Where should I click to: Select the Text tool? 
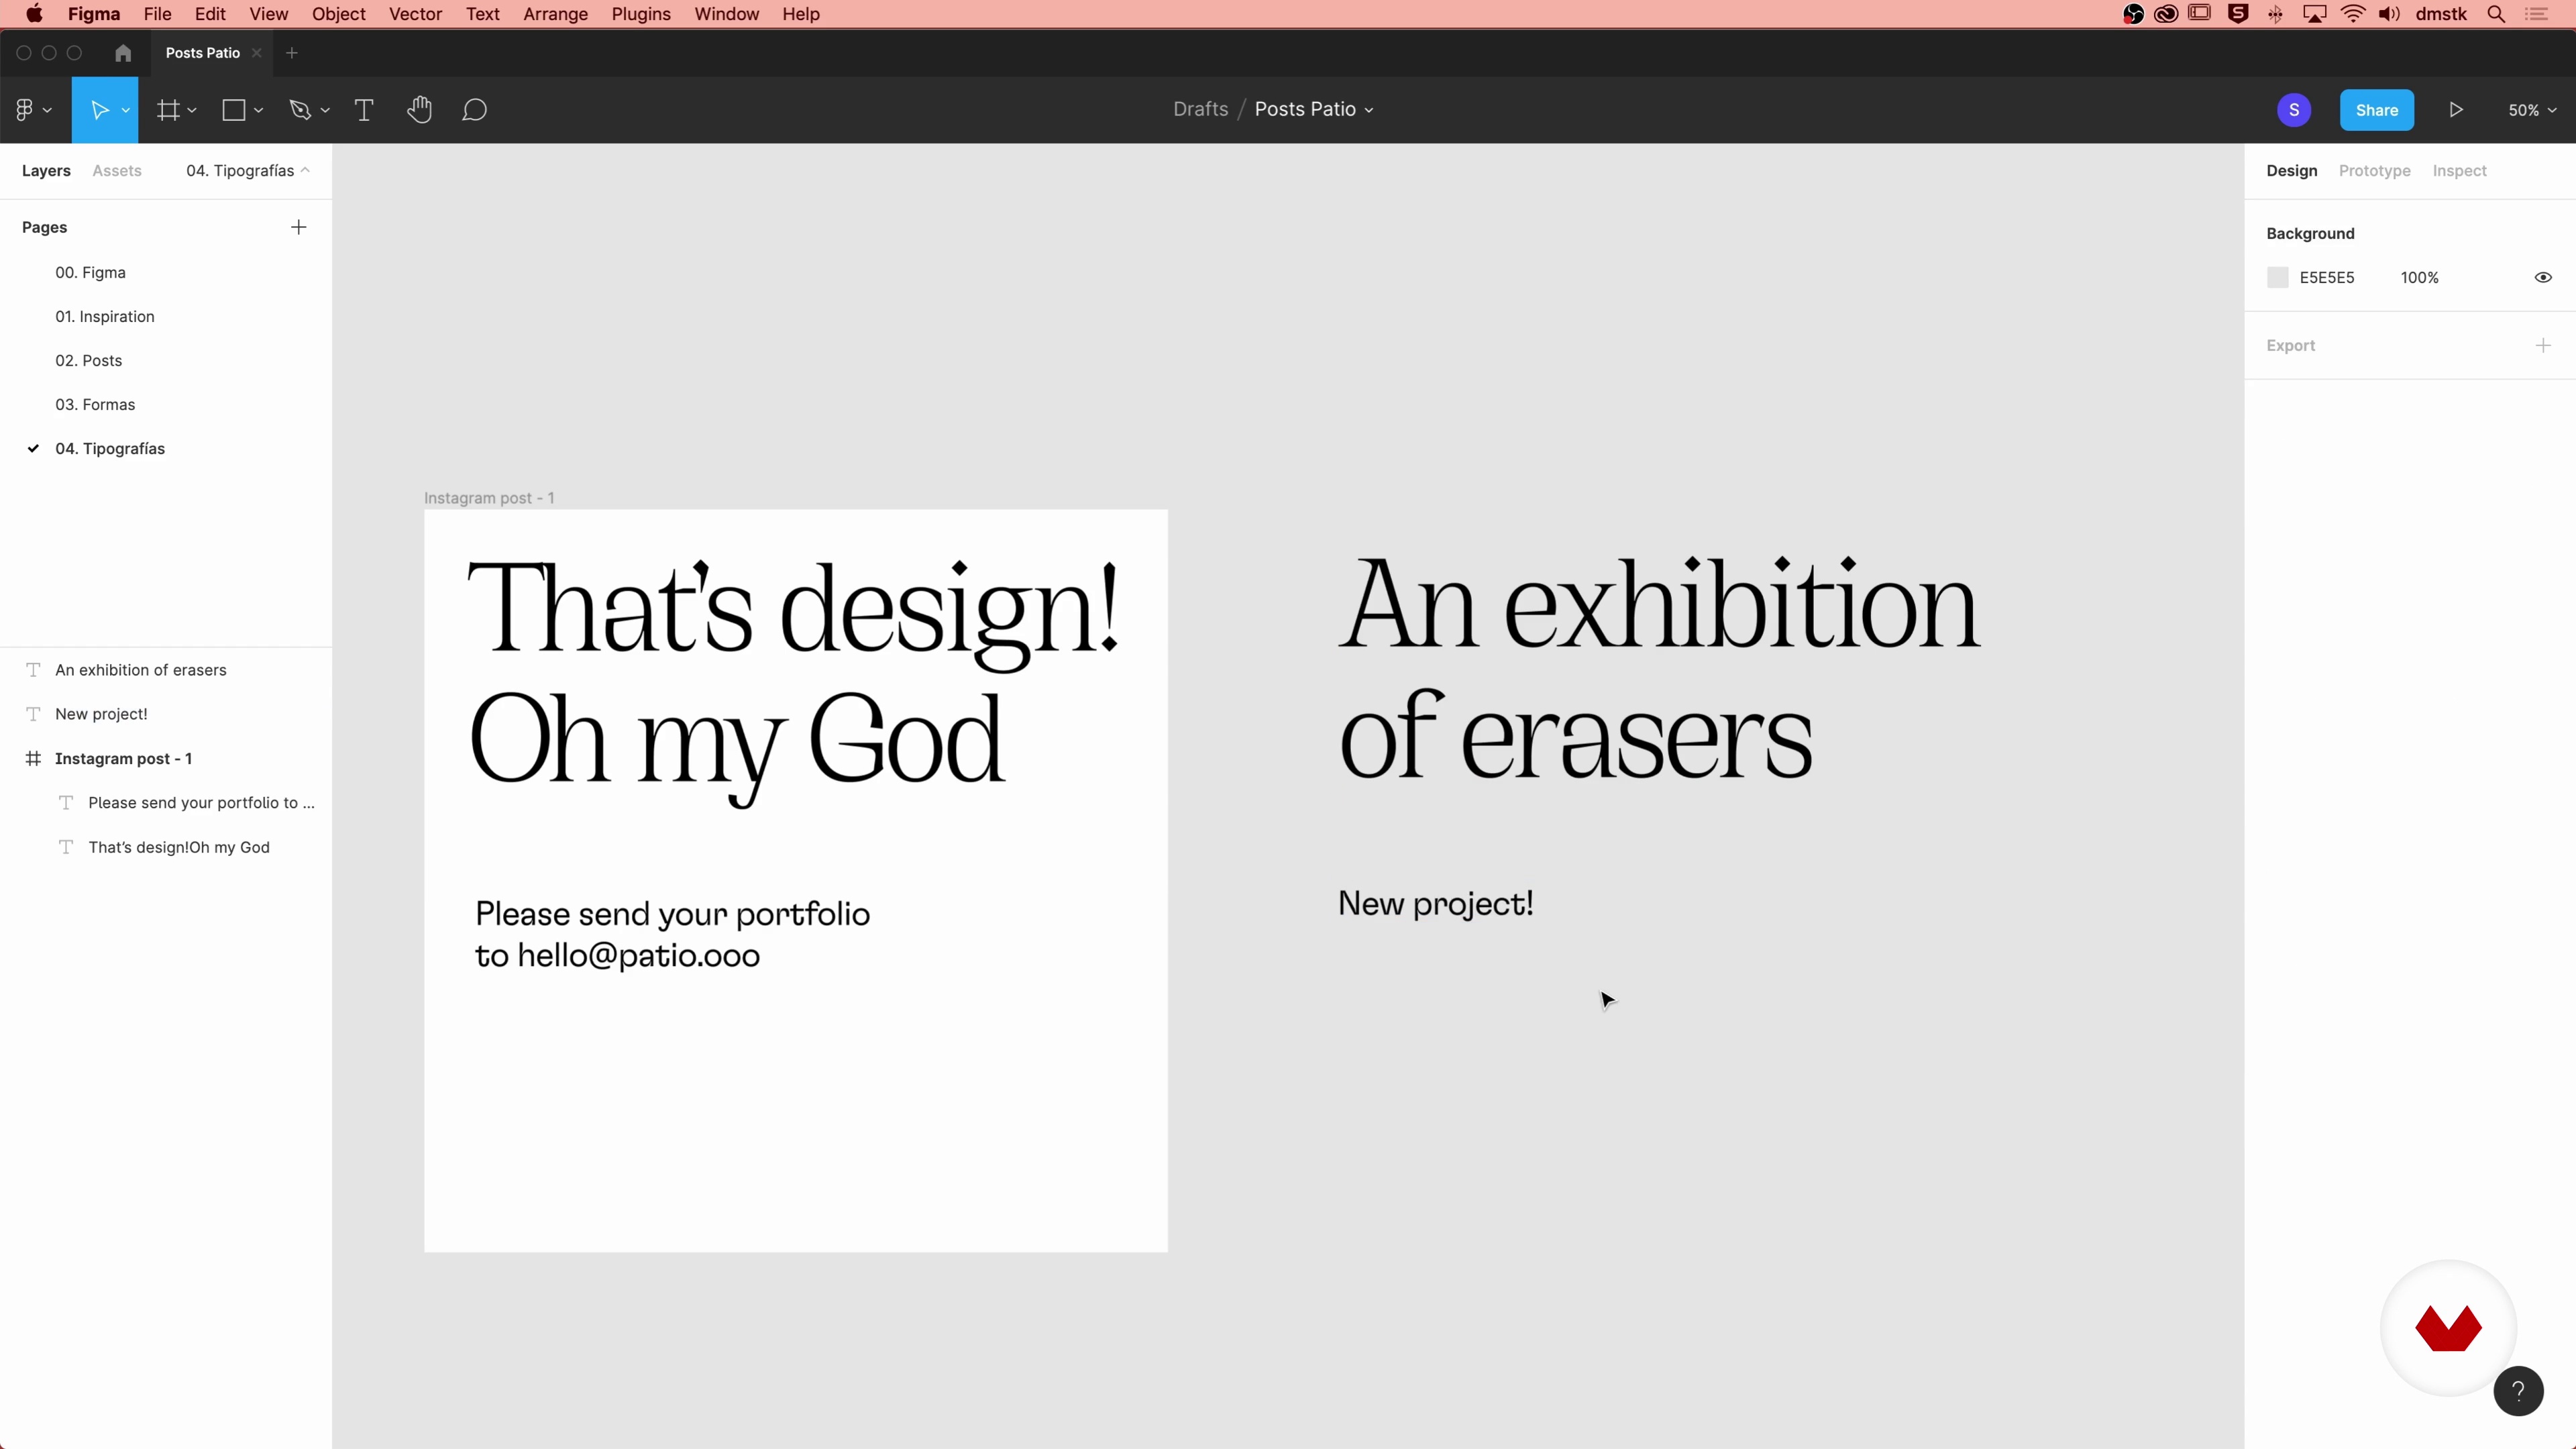click(364, 110)
